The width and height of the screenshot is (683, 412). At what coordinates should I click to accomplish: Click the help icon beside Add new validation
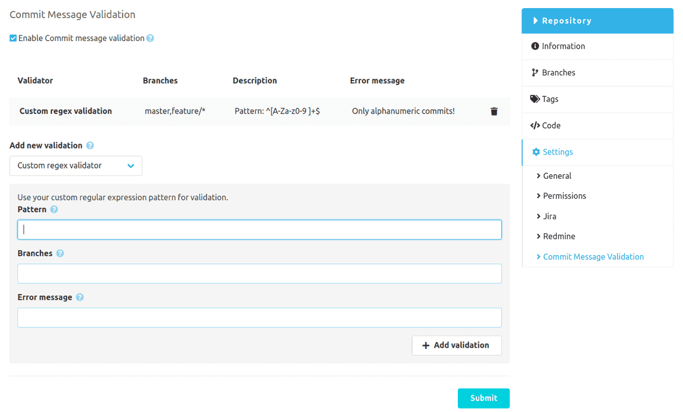pyautogui.click(x=90, y=145)
